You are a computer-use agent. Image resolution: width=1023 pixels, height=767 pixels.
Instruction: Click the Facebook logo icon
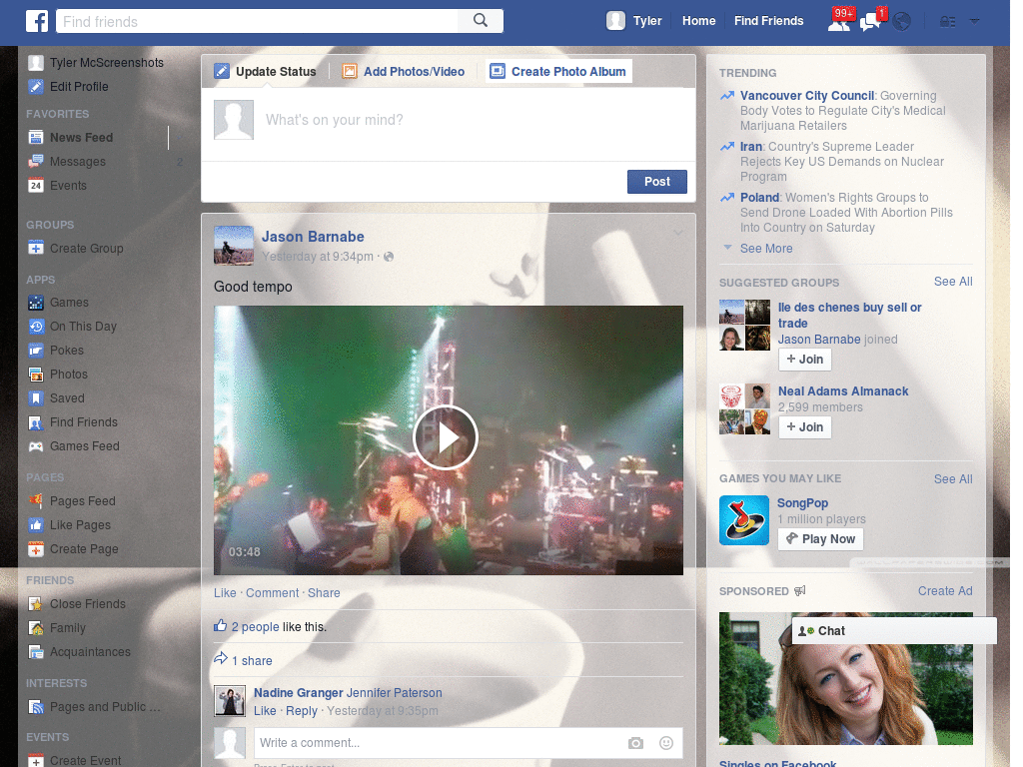point(37,21)
